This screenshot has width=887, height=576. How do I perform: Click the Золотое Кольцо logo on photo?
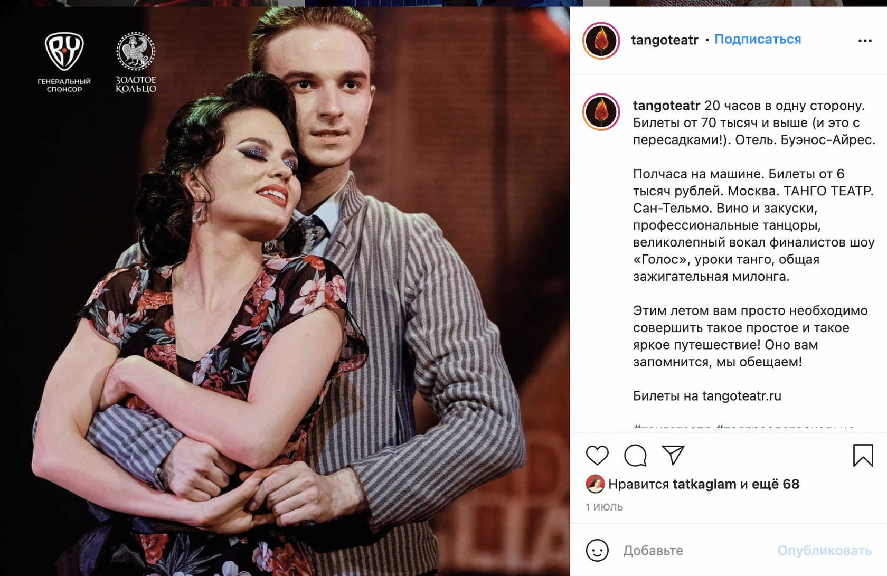tap(136, 62)
